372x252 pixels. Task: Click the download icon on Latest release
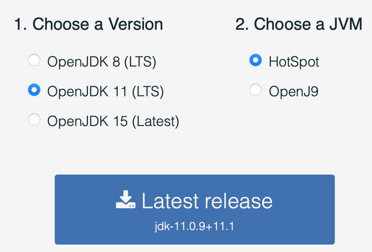click(x=126, y=199)
